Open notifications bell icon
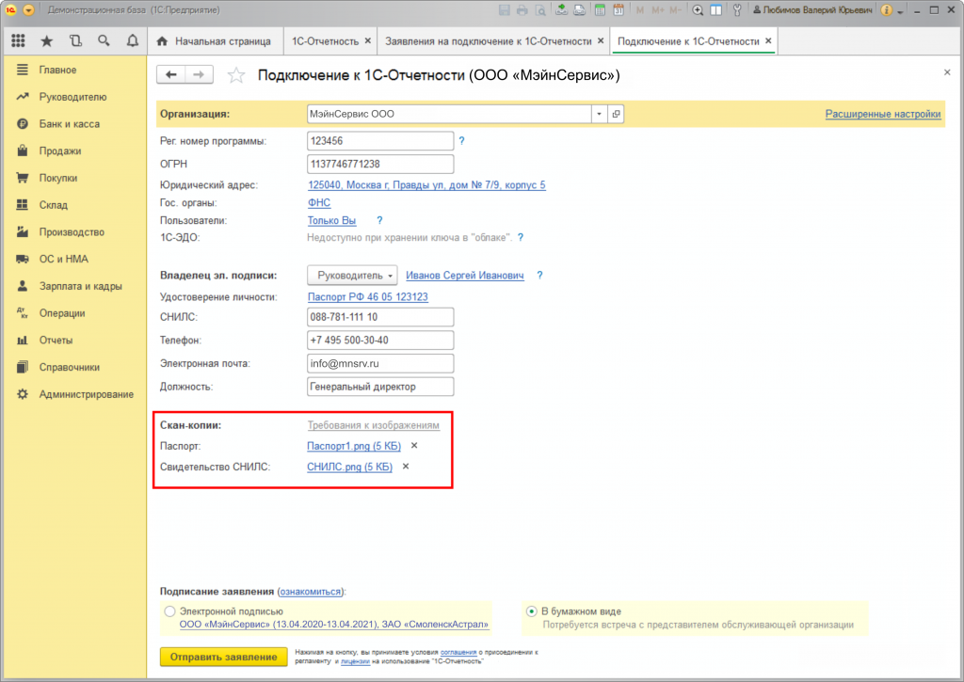This screenshot has width=964, height=682. (132, 41)
